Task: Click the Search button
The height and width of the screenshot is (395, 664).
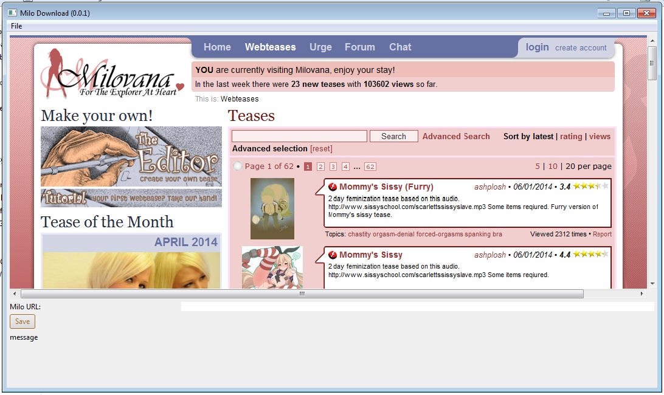Action: click(393, 136)
